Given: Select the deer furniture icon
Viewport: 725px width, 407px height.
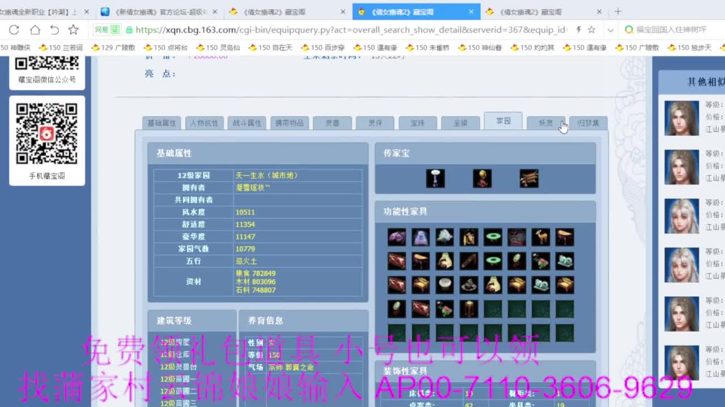Looking at the screenshot, I should coord(541,237).
